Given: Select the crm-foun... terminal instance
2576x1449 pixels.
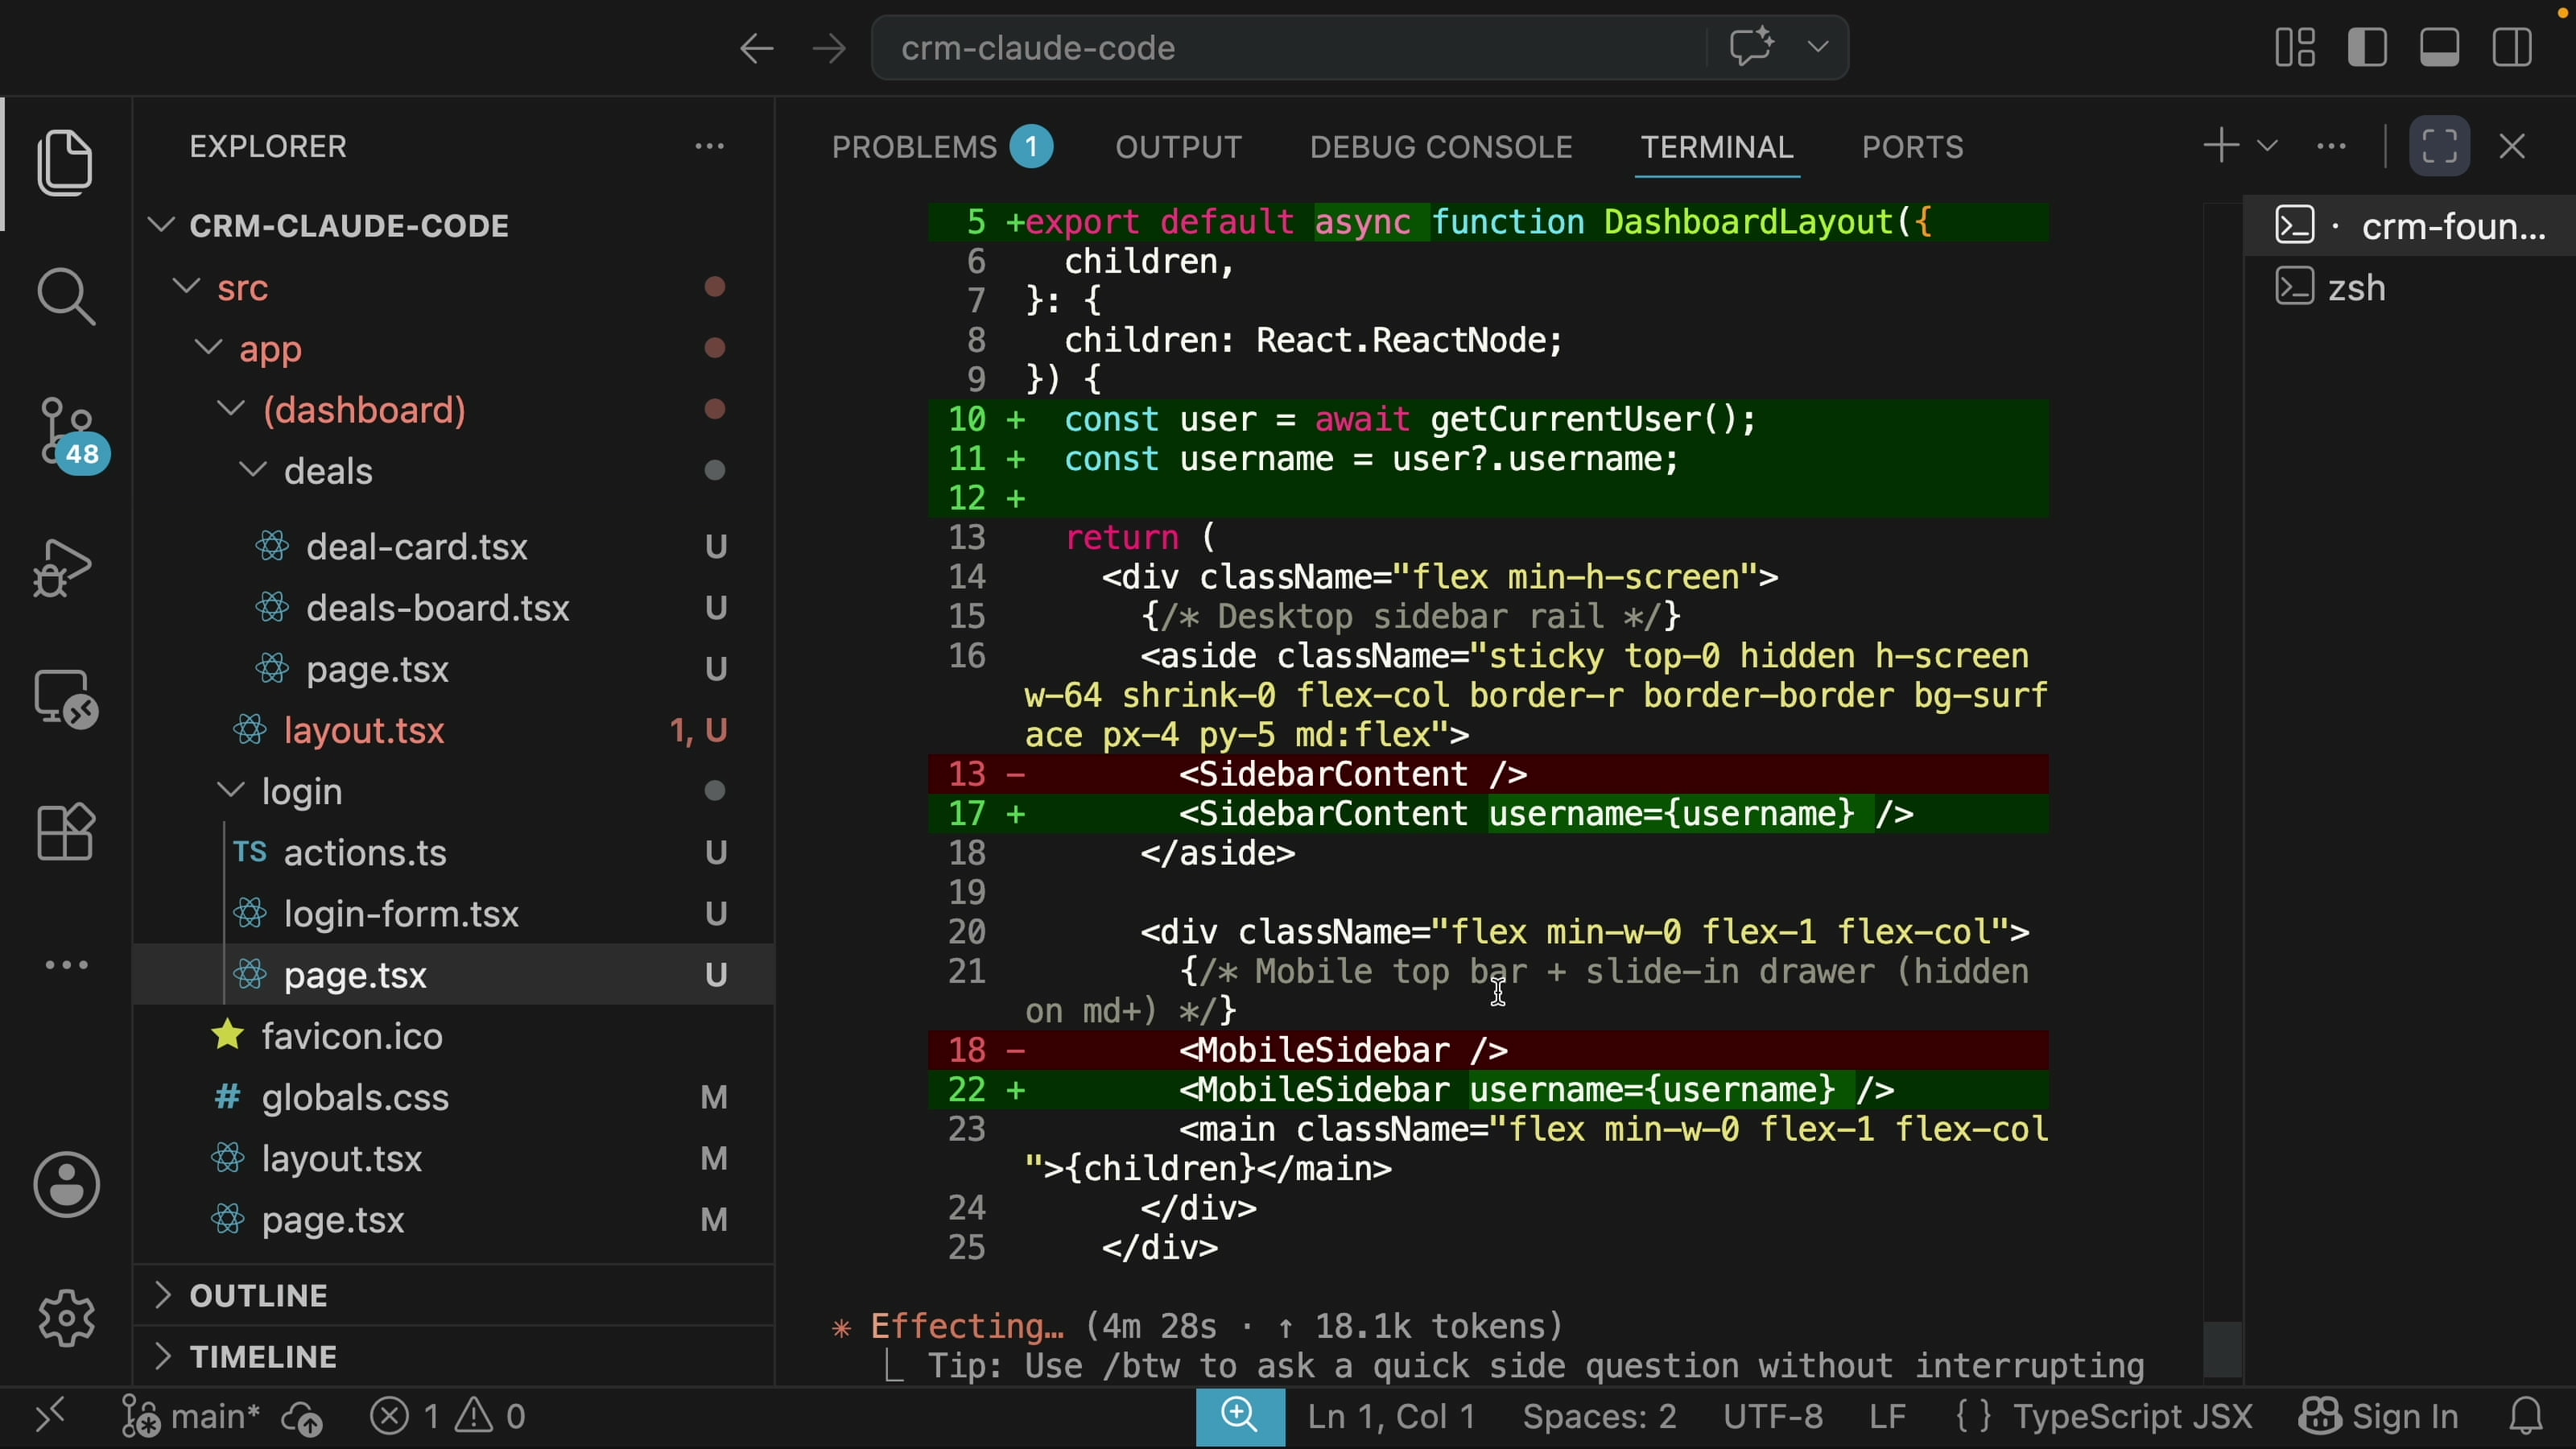Looking at the screenshot, I should tap(2410, 227).
